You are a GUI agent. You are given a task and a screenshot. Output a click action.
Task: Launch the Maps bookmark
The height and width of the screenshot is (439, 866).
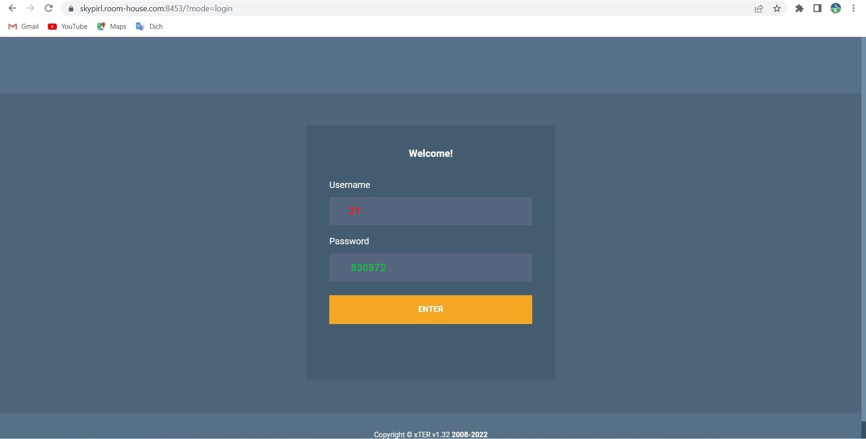coord(112,27)
